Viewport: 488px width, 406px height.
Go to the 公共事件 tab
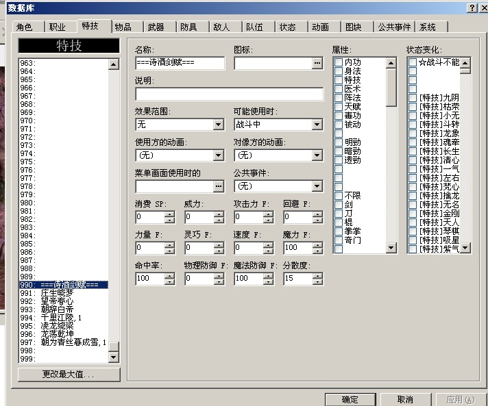pyautogui.click(x=394, y=27)
